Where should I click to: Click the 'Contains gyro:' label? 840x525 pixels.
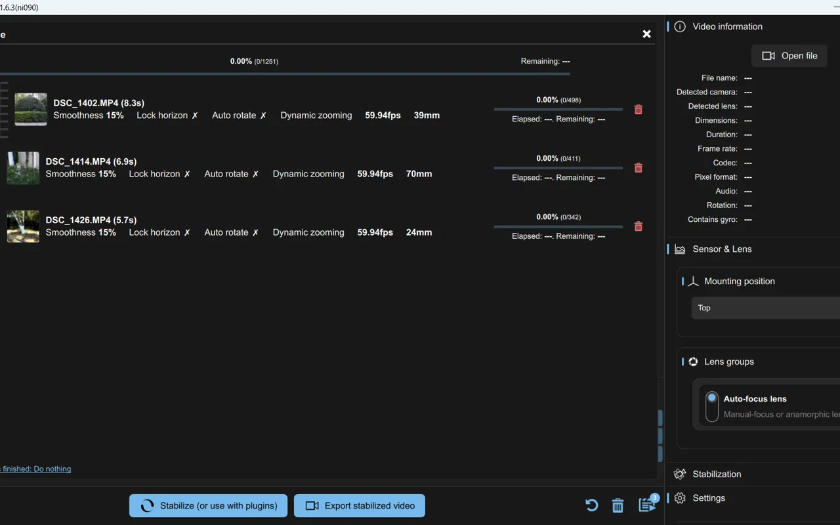[712, 220]
